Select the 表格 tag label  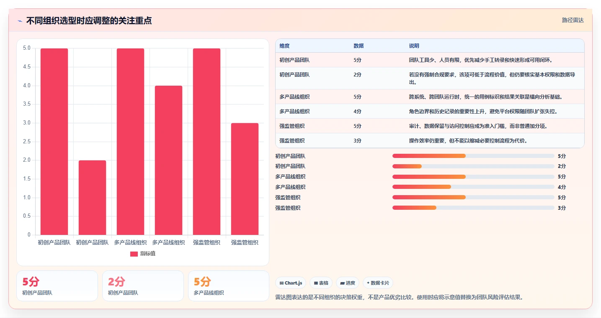323,283
